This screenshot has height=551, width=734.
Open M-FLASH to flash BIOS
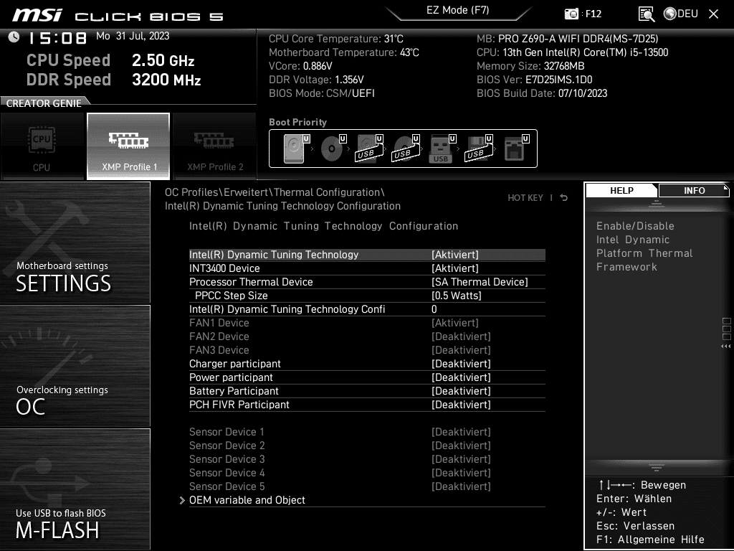click(x=75, y=489)
